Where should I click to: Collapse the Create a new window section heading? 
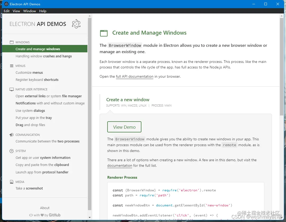pos(128,100)
